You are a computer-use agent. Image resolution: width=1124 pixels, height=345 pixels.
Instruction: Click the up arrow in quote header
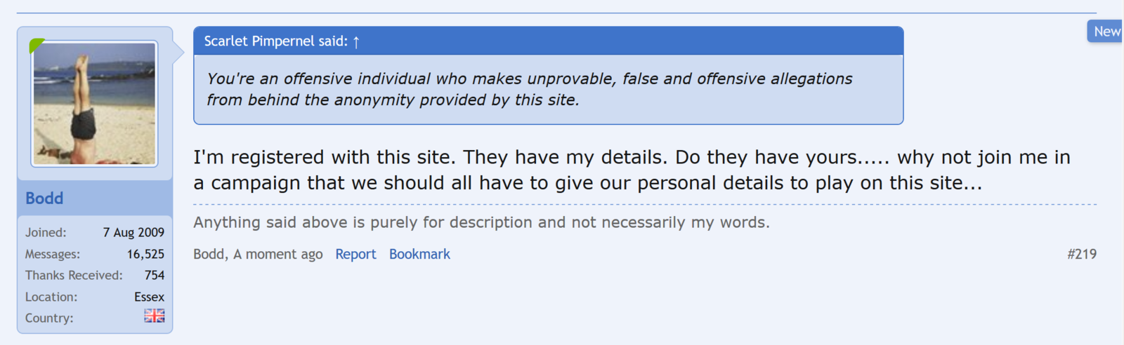(x=356, y=42)
